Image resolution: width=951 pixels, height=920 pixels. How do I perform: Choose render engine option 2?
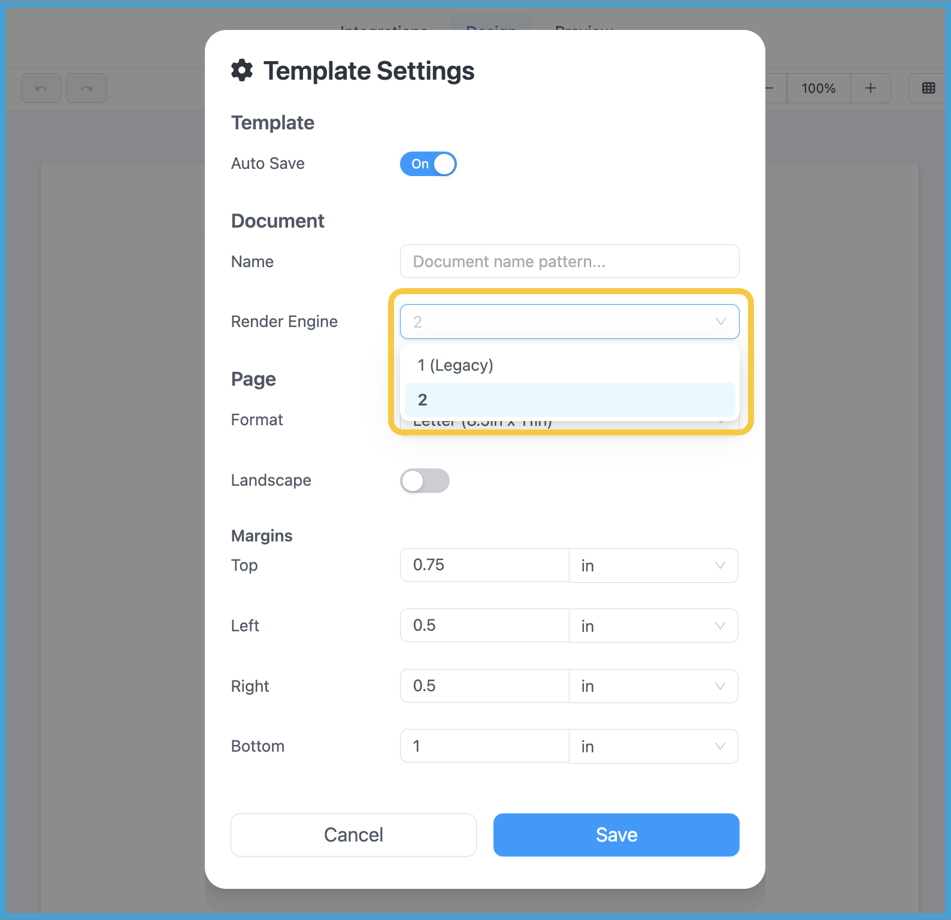pos(569,400)
